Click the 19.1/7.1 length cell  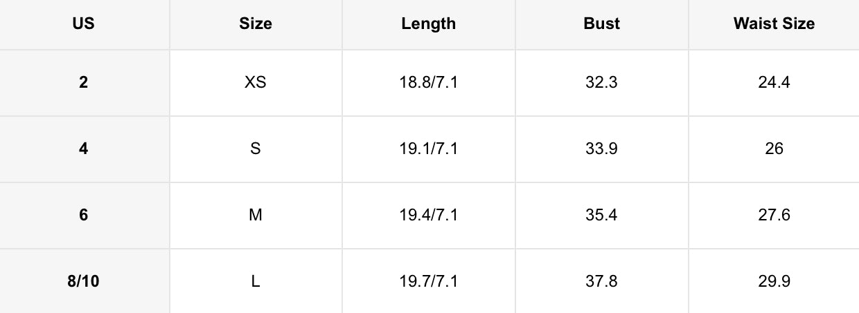tap(428, 149)
